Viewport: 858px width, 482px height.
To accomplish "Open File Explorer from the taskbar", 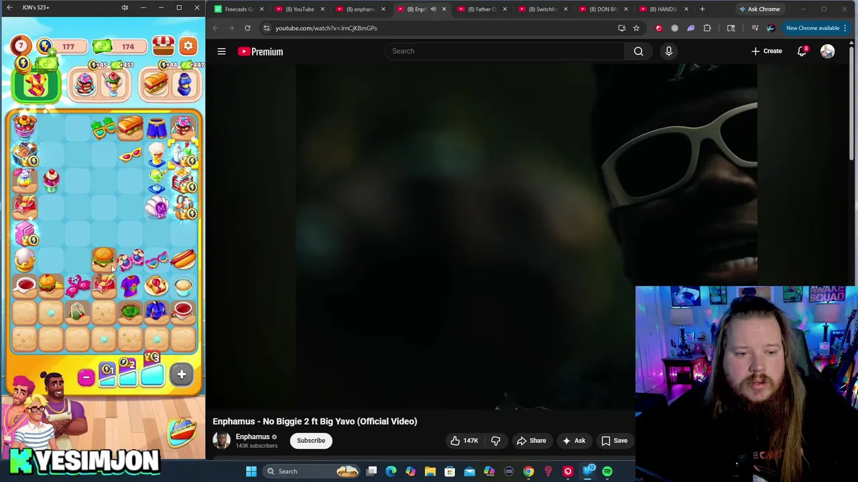I will (430, 471).
